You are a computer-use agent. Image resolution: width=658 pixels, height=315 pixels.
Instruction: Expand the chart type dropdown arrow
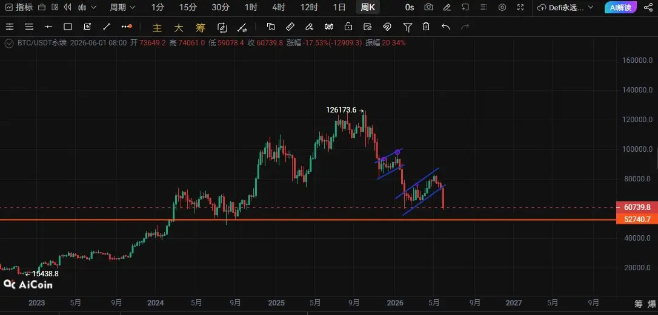click(93, 7)
